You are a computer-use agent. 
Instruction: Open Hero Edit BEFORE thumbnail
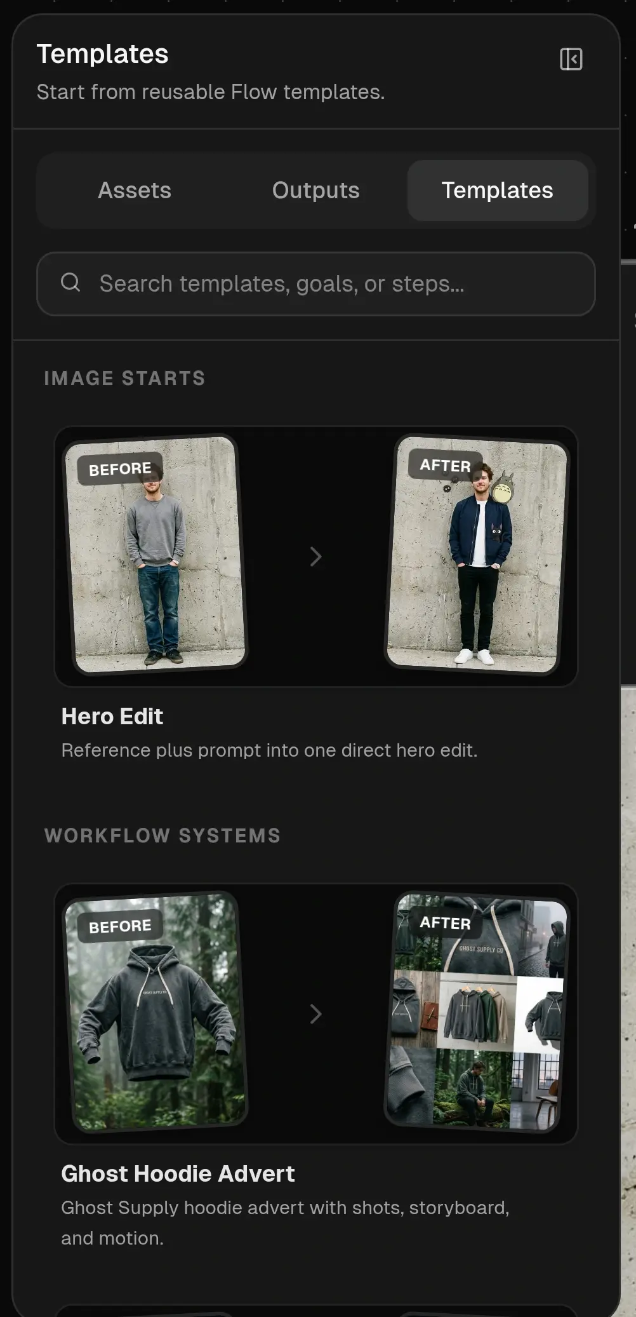pyautogui.click(x=156, y=555)
